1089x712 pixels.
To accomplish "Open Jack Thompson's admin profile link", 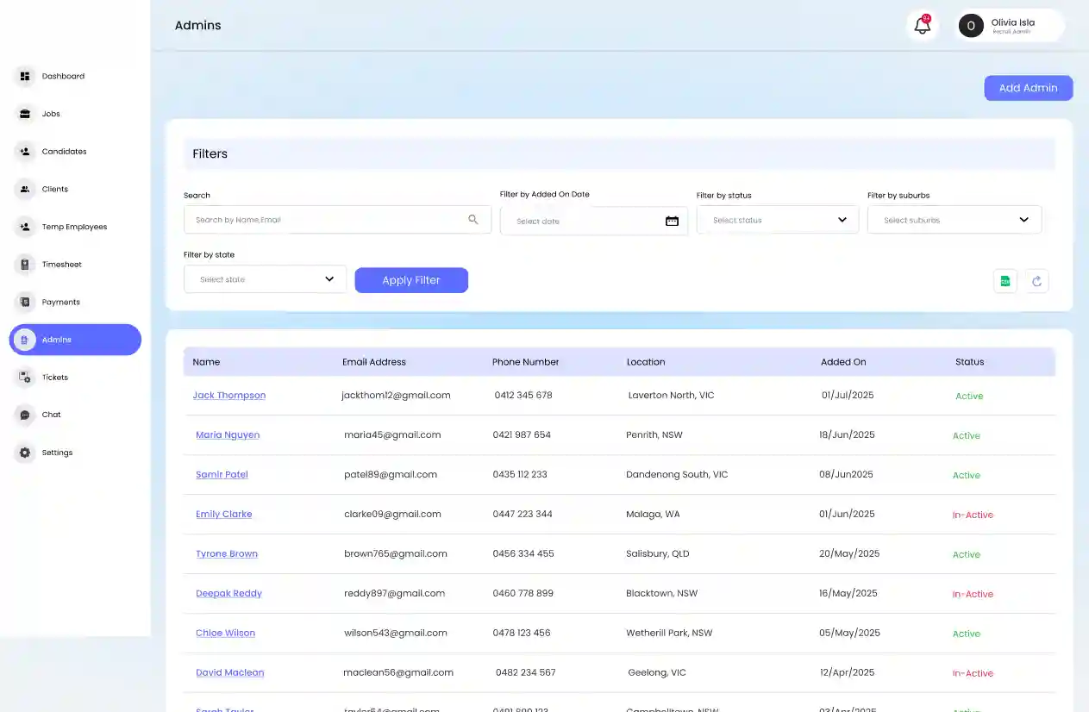I will [x=228, y=396].
